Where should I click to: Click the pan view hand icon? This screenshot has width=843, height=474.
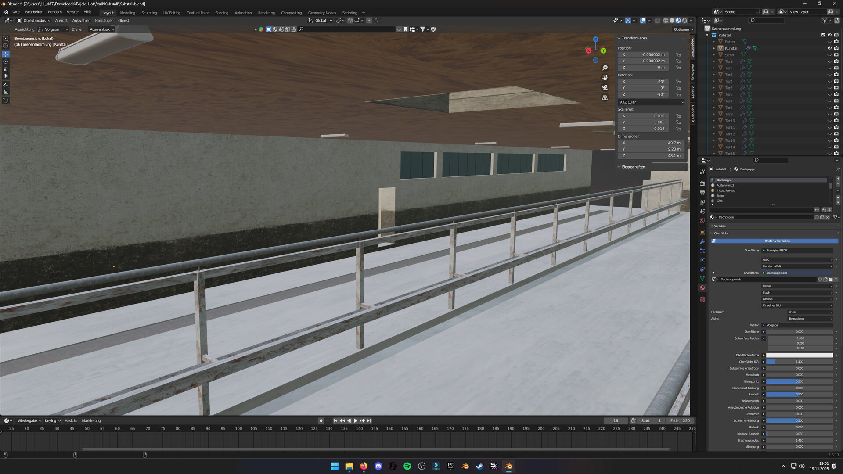coord(605,78)
